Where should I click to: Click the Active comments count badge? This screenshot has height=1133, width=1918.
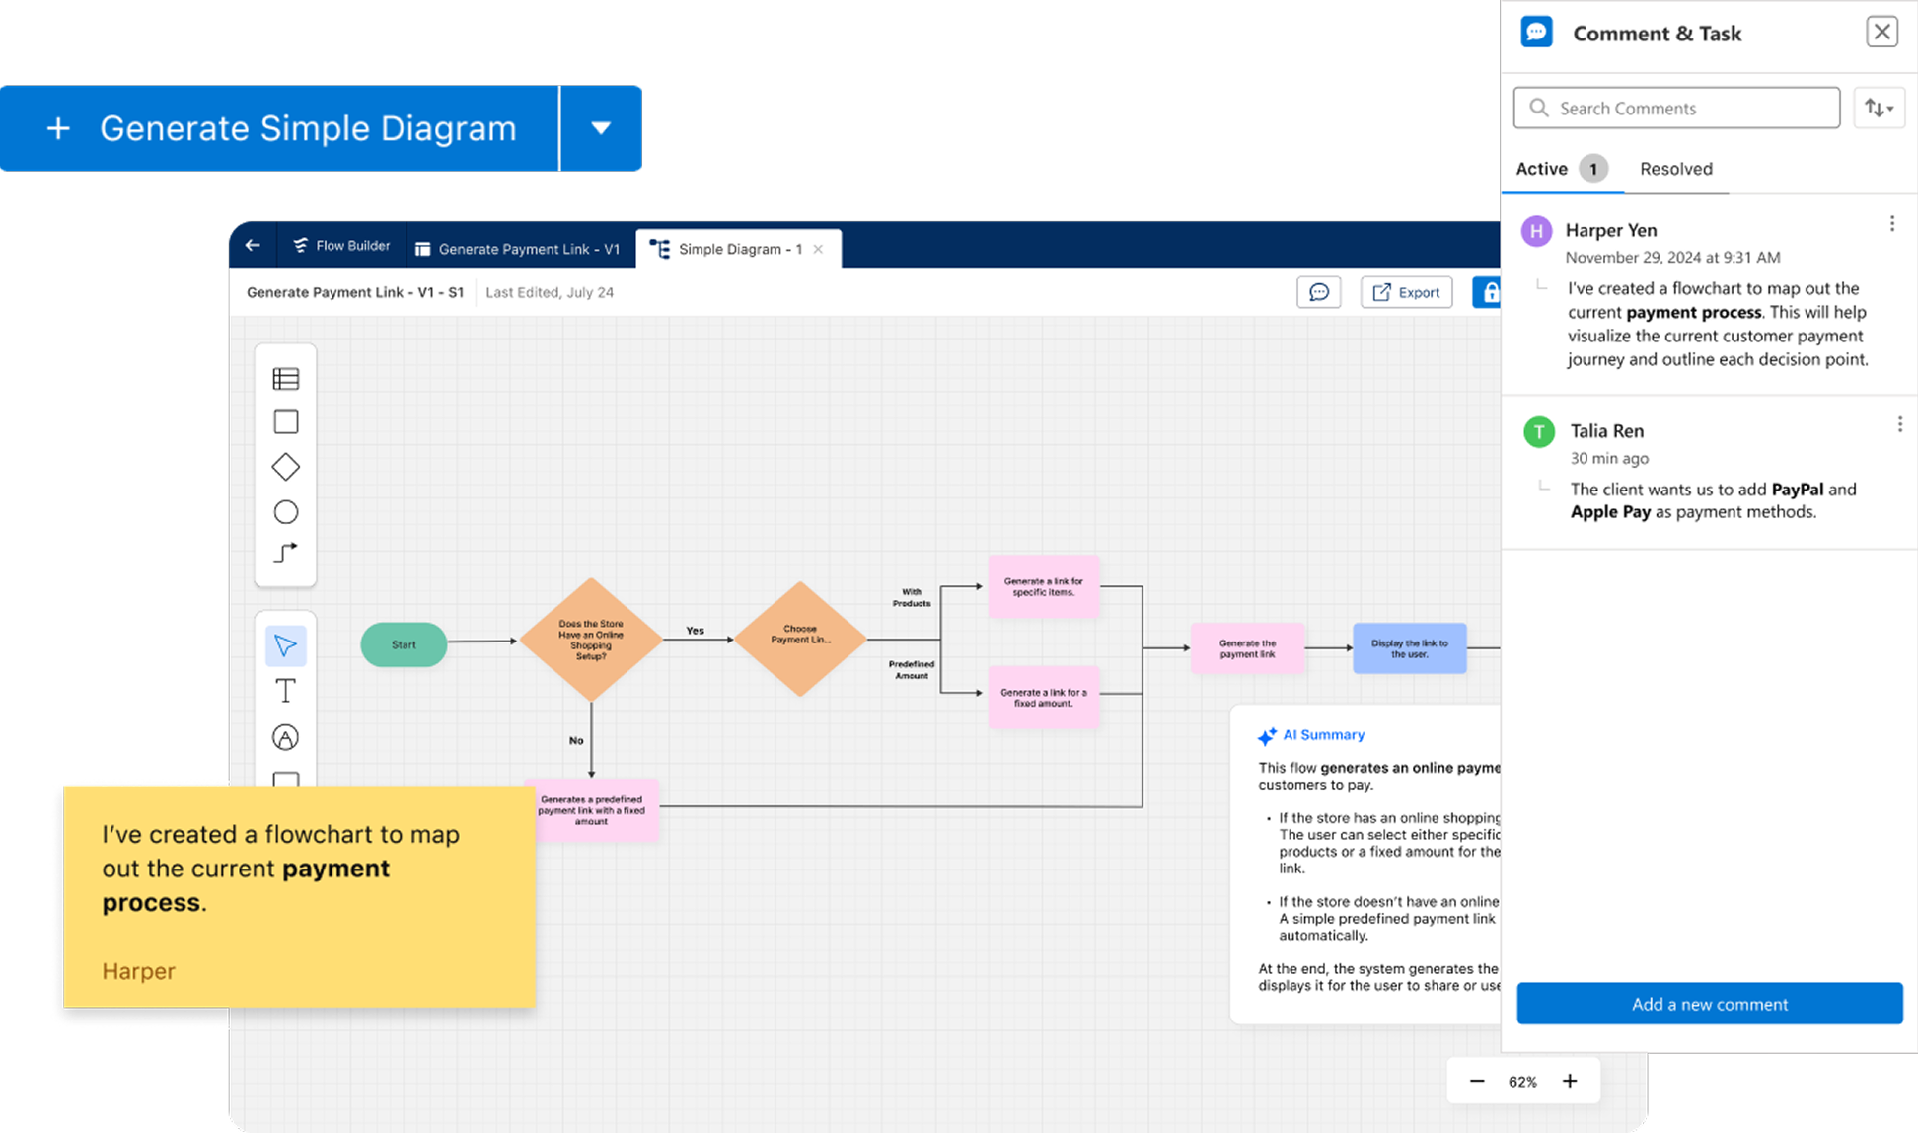(1592, 169)
